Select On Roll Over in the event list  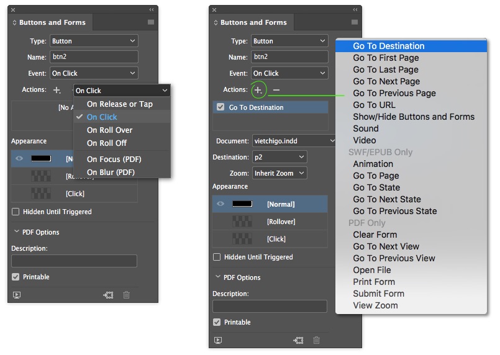point(109,130)
